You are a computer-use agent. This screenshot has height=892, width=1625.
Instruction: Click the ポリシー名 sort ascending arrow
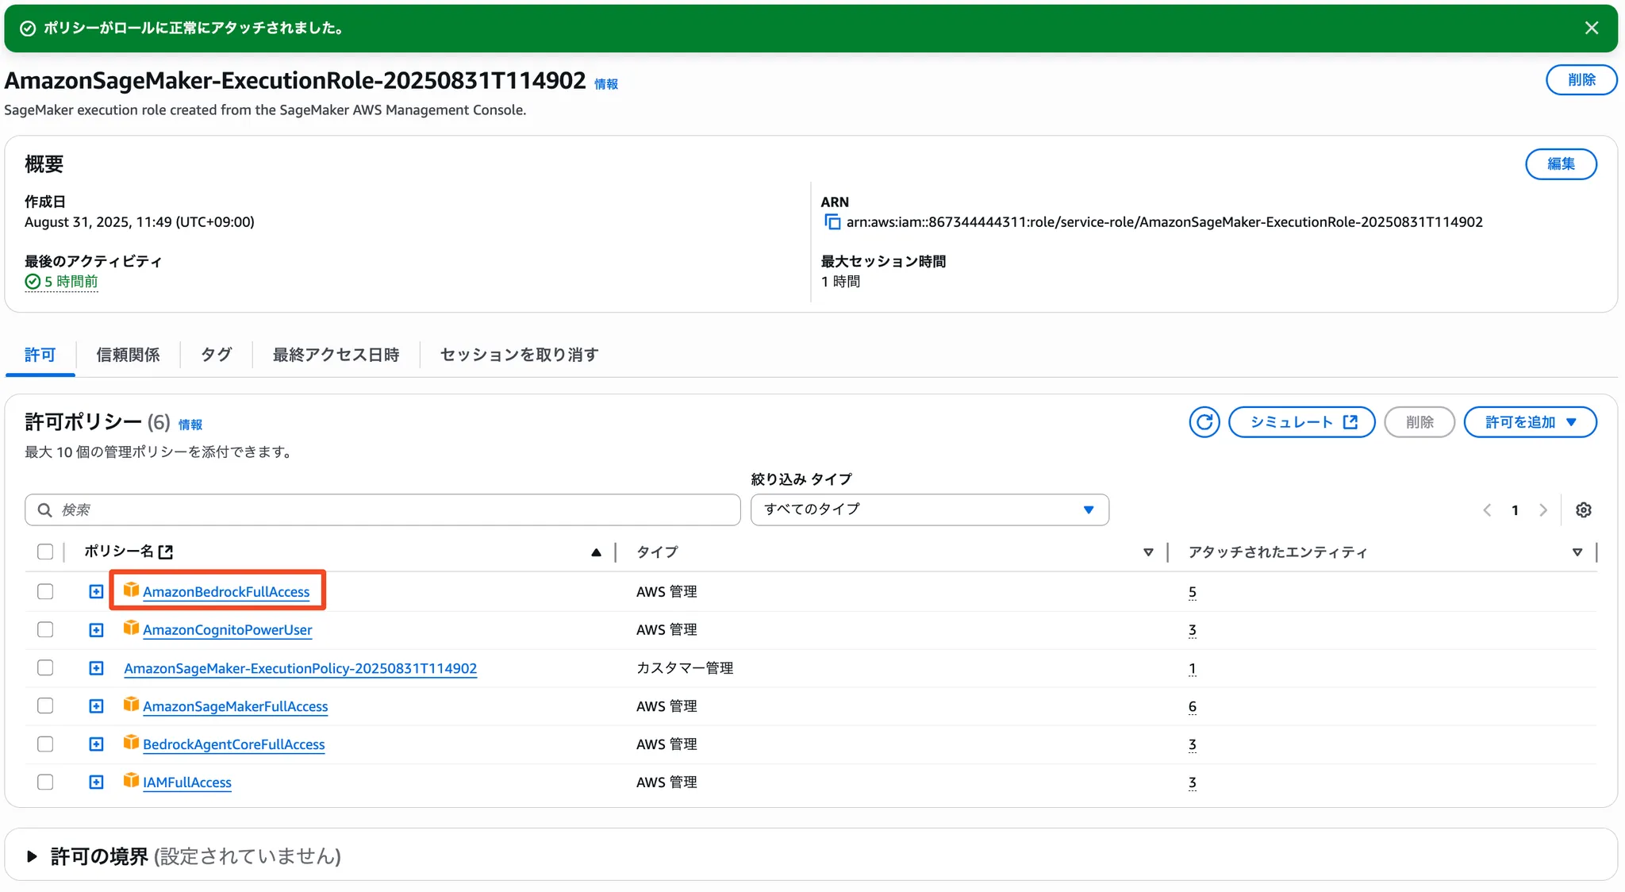(x=596, y=552)
